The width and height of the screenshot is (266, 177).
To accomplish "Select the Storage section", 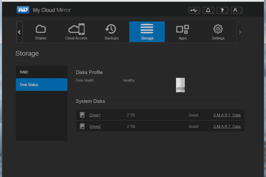I will coord(147,32).
